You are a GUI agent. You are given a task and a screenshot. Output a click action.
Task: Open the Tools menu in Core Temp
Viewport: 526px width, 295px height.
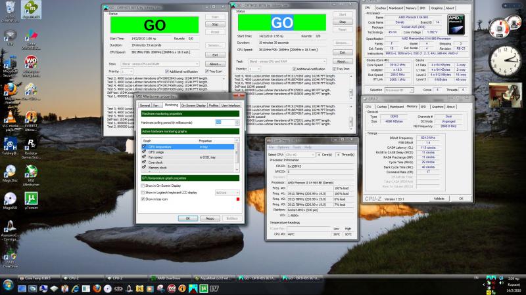[297, 147]
